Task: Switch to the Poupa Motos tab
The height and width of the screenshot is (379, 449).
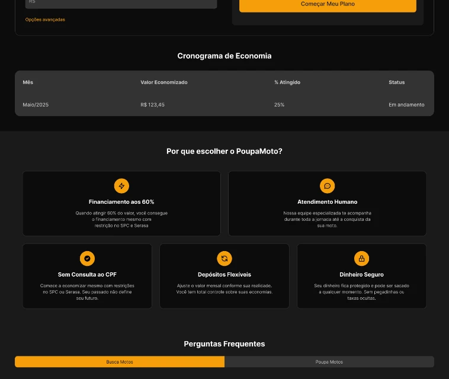Action: [329, 362]
